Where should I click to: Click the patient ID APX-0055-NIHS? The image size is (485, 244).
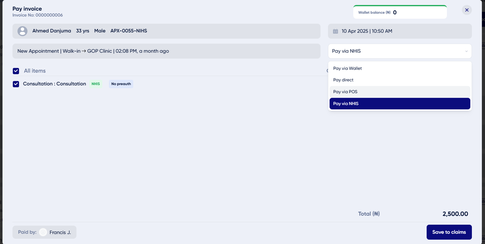click(129, 31)
